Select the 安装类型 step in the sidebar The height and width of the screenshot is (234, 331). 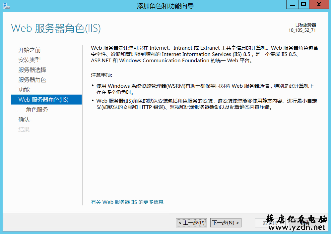[29, 60]
